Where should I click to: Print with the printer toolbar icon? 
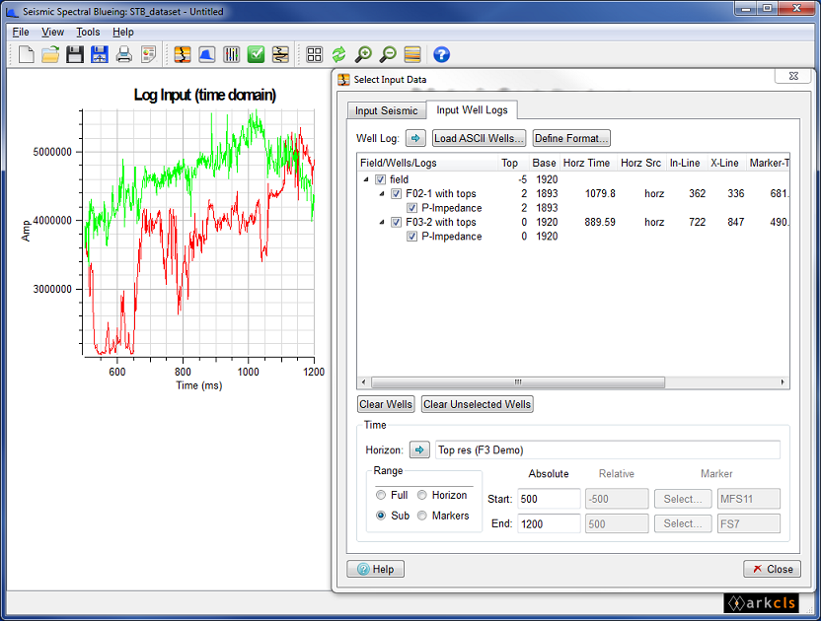click(x=124, y=54)
